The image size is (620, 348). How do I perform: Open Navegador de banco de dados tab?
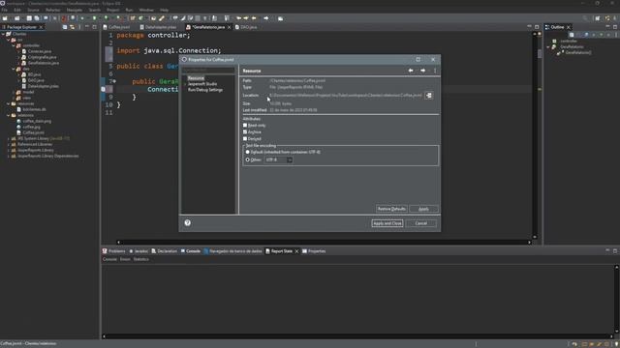[232, 251]
